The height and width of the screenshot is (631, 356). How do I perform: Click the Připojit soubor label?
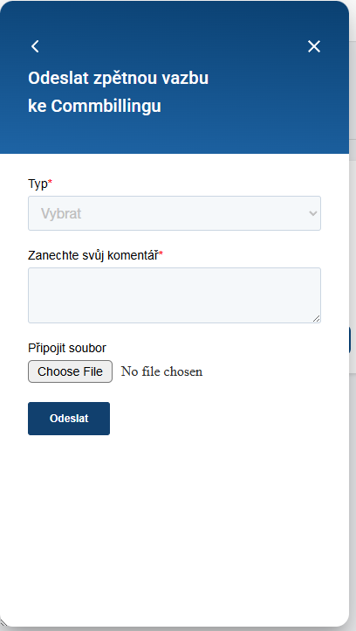click(x=67, y=348)
